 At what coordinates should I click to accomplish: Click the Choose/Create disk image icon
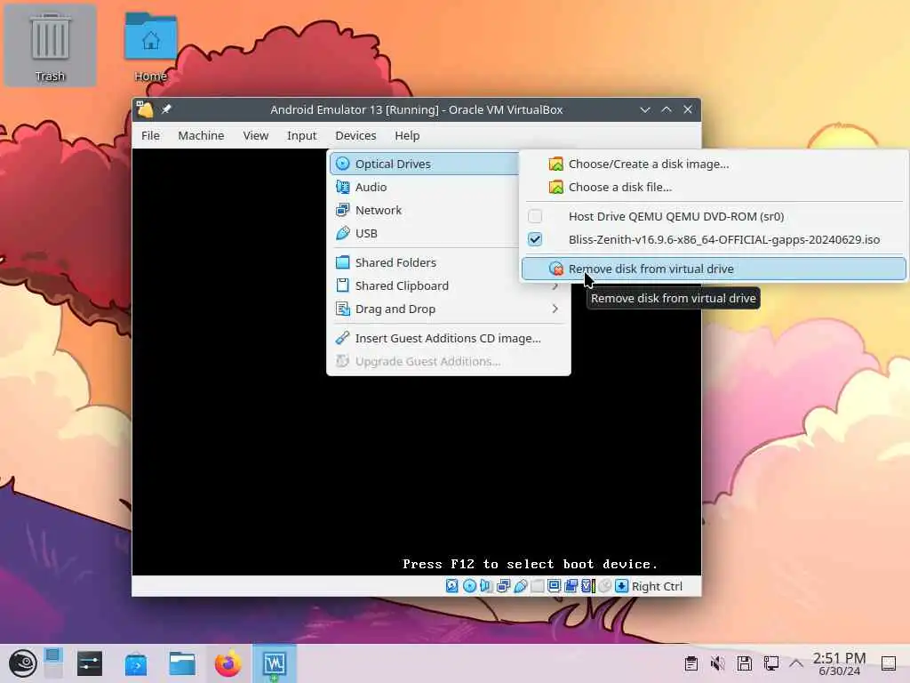click(x=556, y=164)
